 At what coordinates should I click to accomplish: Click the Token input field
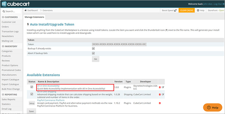[119, 44]
